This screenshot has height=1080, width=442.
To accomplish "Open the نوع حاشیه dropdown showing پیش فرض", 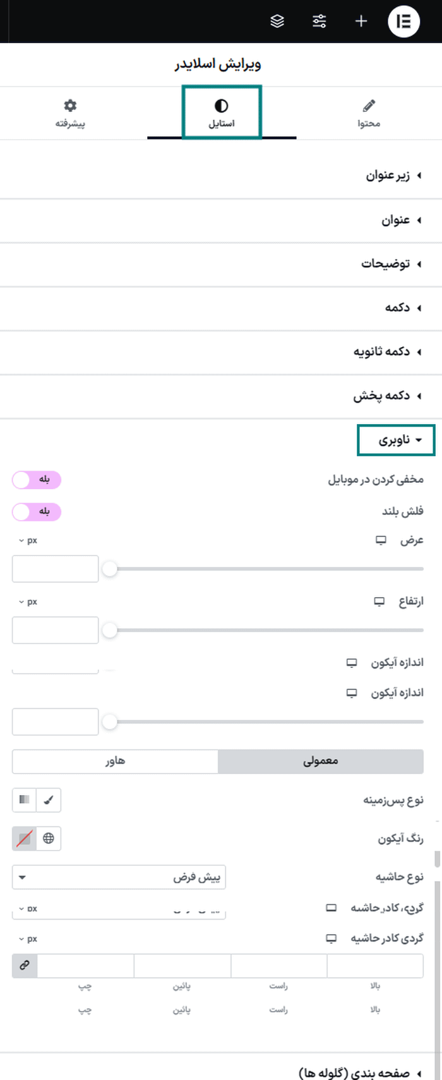I will coord(119,877).
